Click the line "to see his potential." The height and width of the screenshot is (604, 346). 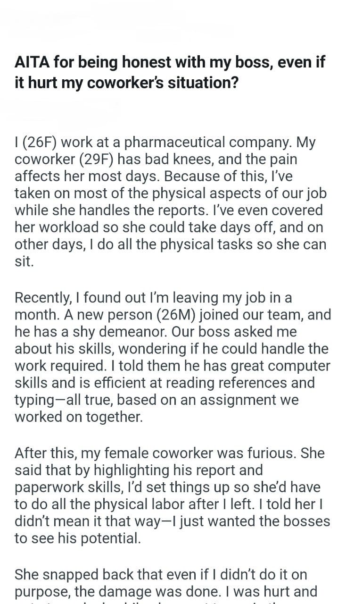pos(77,538)
